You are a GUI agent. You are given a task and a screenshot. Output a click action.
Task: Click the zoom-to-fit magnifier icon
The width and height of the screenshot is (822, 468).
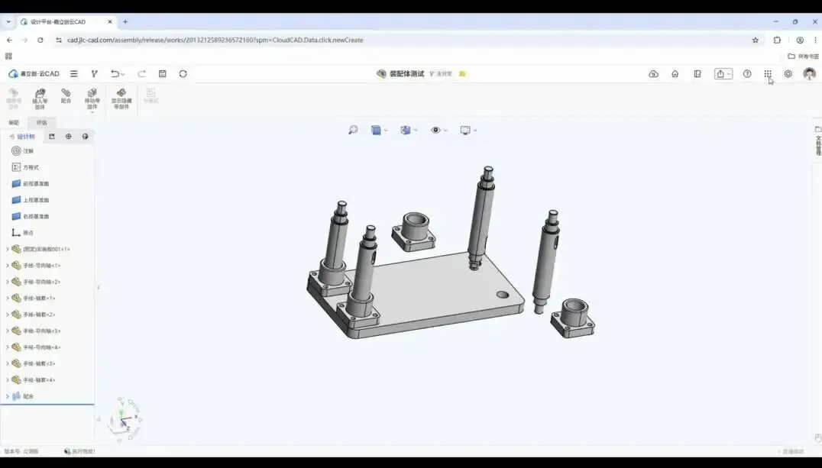pos(353,131)
